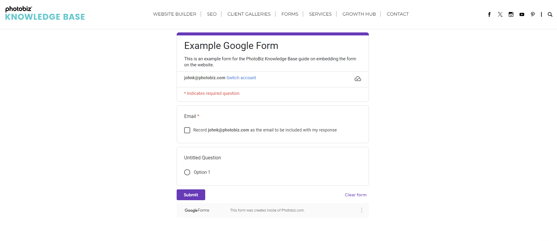Check the Record email checkbox
The width and height of the screenshot is (557, 241).
pyautogui.click(x=187, y=130)
